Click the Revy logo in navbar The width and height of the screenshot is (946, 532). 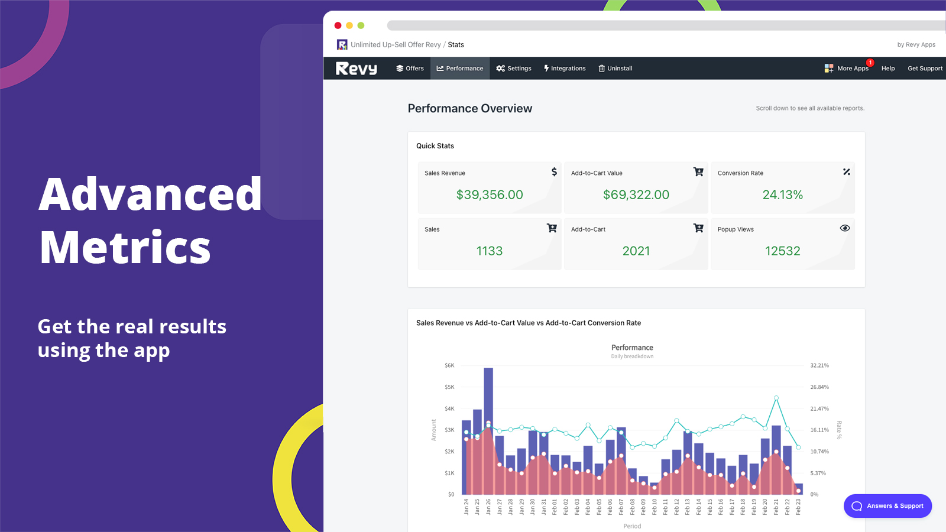pyautogui.click(x=357, y=69)
